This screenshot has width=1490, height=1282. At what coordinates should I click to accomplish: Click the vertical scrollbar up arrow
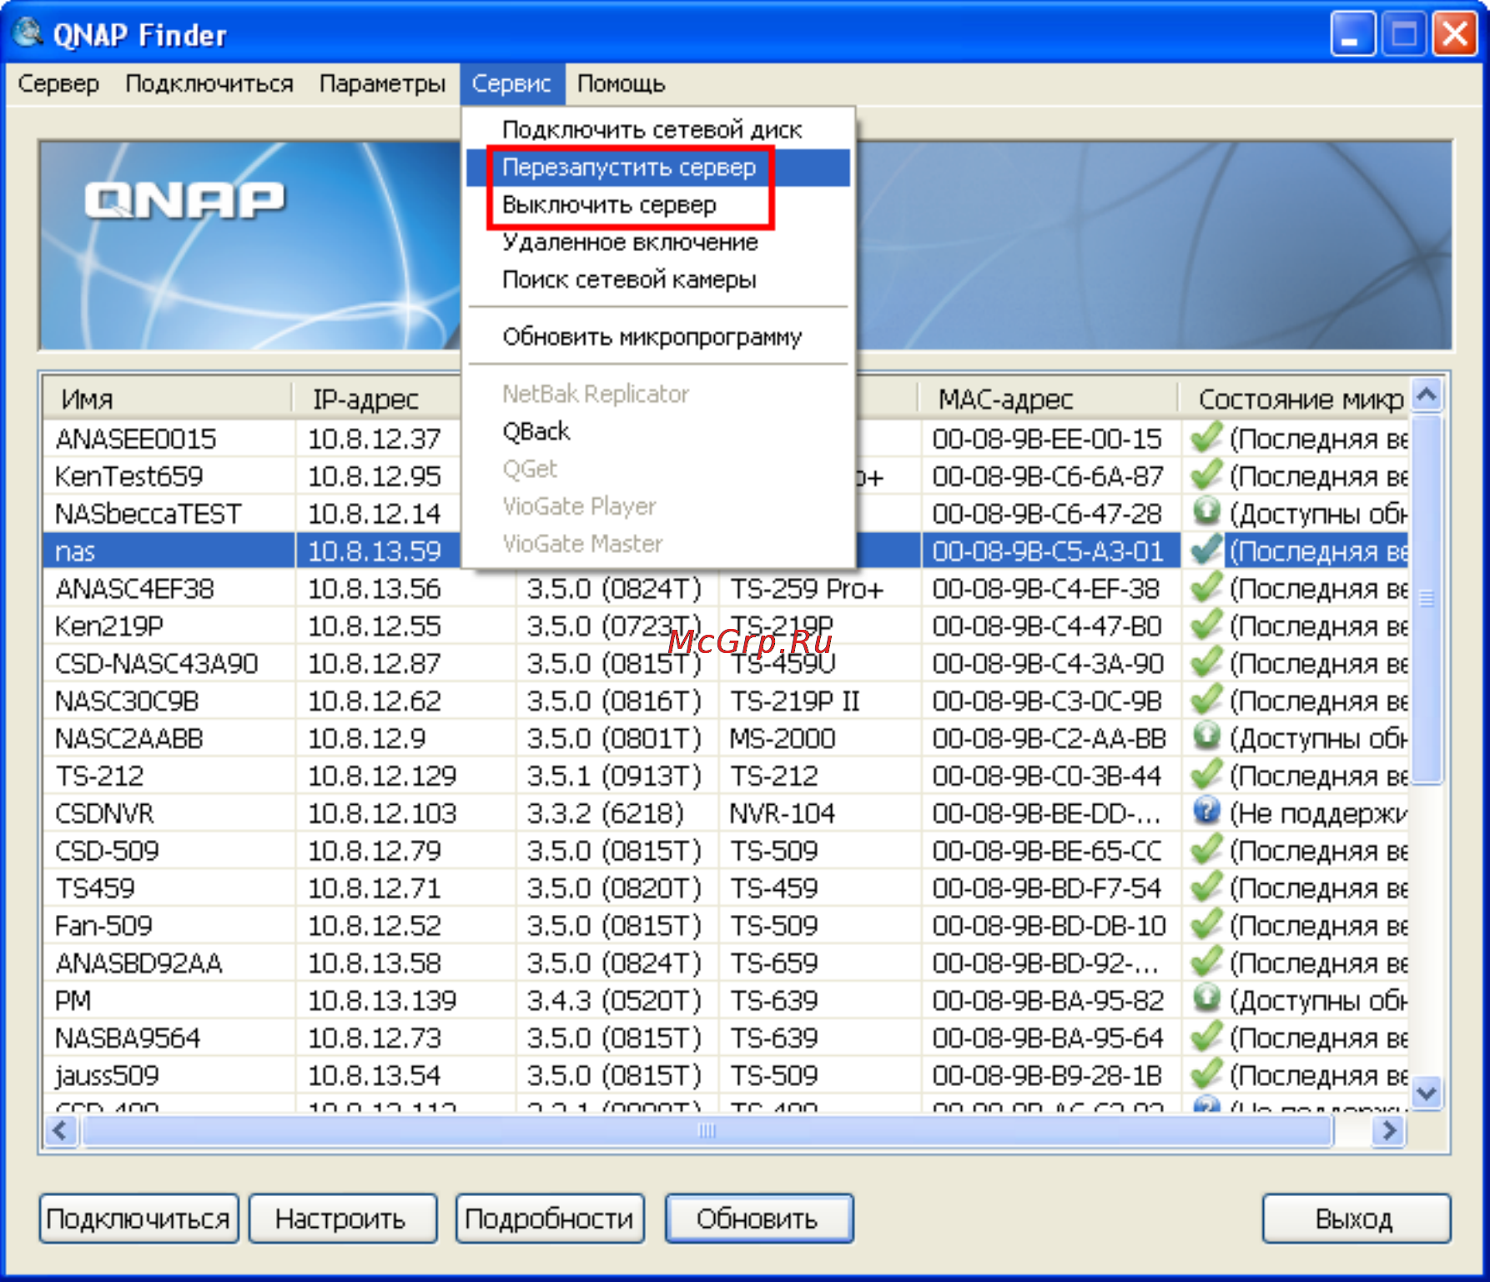[x=1427, y=394]
